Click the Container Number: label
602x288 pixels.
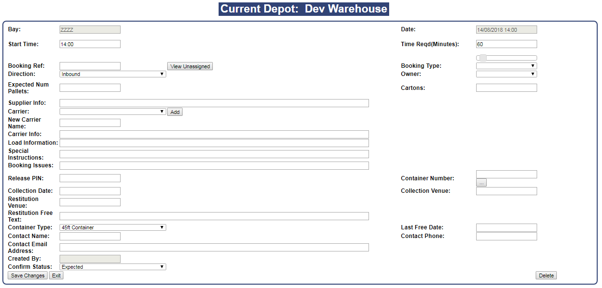coord(428,178)
